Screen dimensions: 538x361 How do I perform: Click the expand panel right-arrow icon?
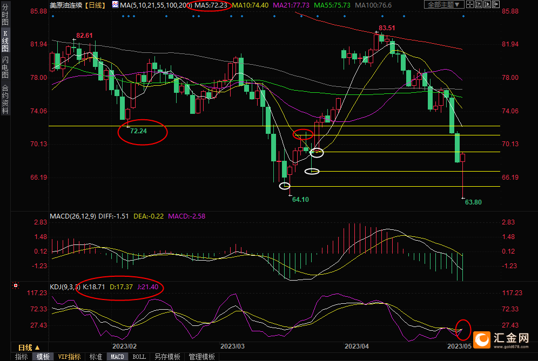pyautogui.click(x=496, y=4)
